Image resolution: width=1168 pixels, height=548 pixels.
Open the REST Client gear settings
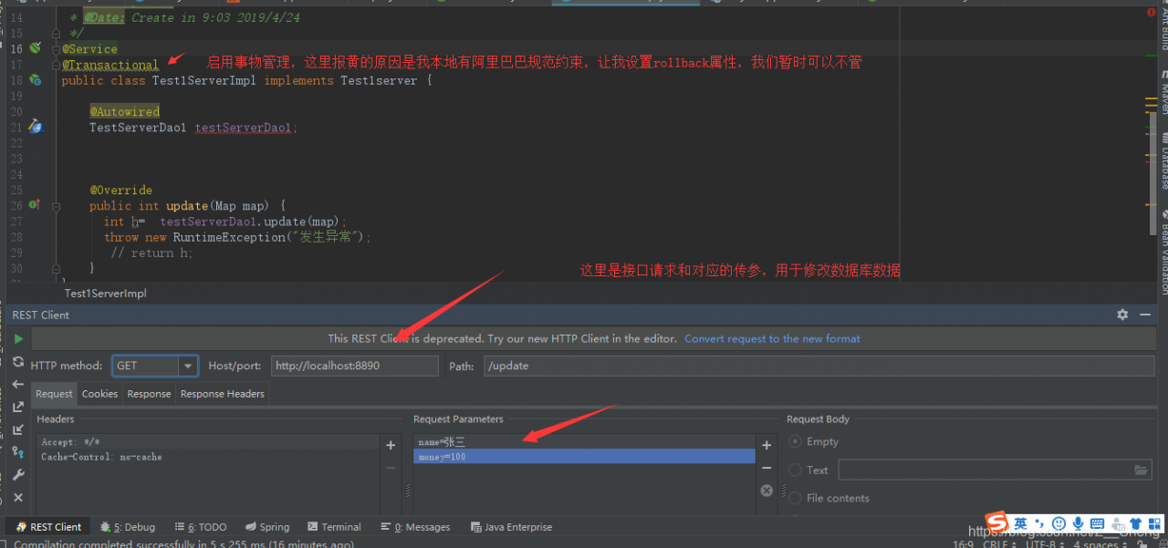coord(1122,315)
